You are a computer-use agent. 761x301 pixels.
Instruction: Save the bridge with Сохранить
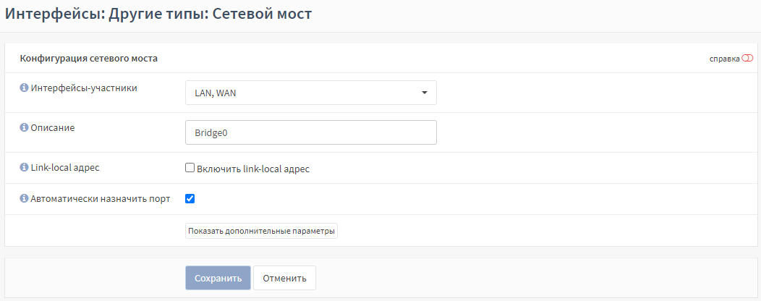tap(218, 278)
